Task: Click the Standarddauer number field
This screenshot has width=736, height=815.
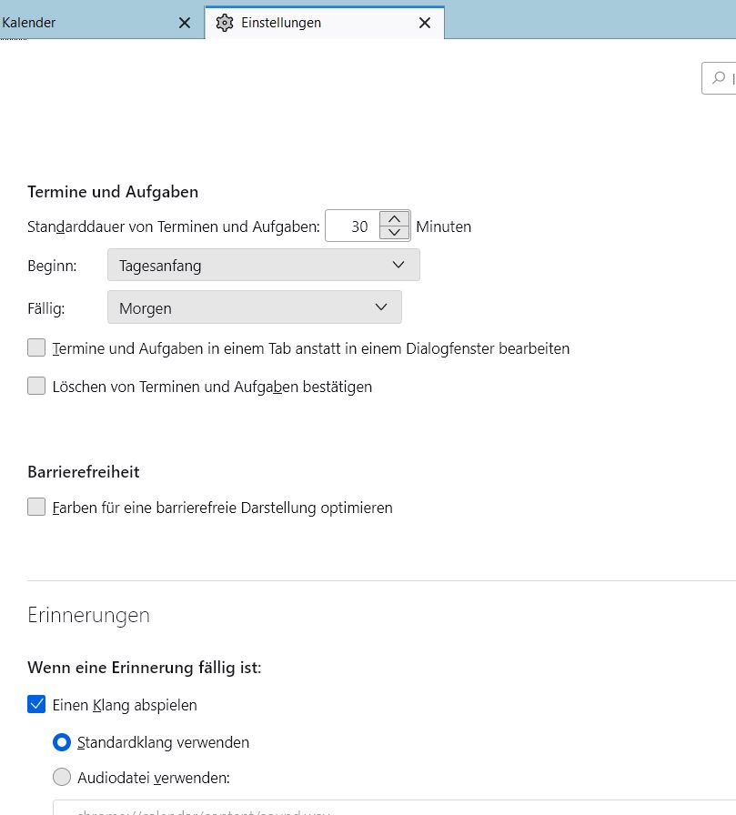Action: [x=355, y=226]
